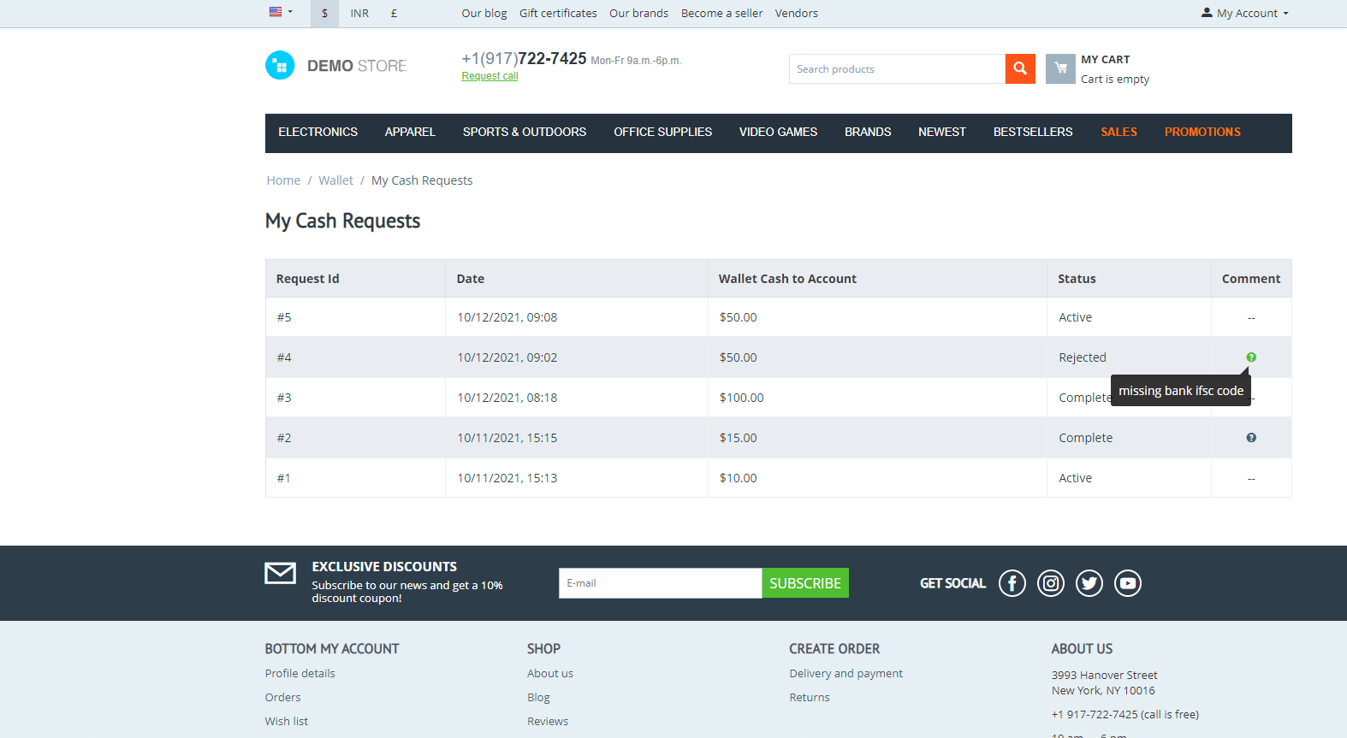Open the shopping cart icon
This screenshot has width=1347, height=738.
[1060, 68]
